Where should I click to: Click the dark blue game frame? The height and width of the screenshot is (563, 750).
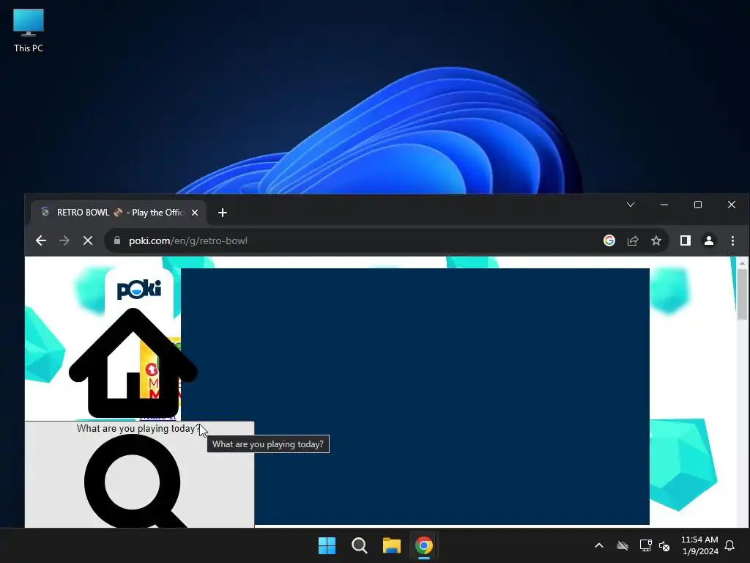(415, 397)
